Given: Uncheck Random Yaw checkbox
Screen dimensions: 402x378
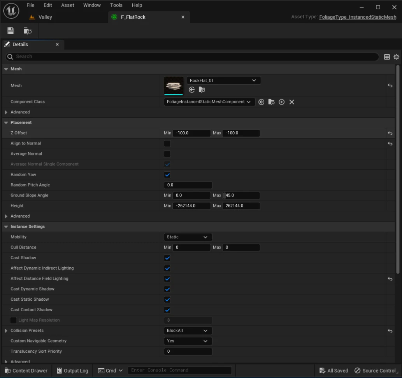Looking at the screenshot, I should 167,175.
